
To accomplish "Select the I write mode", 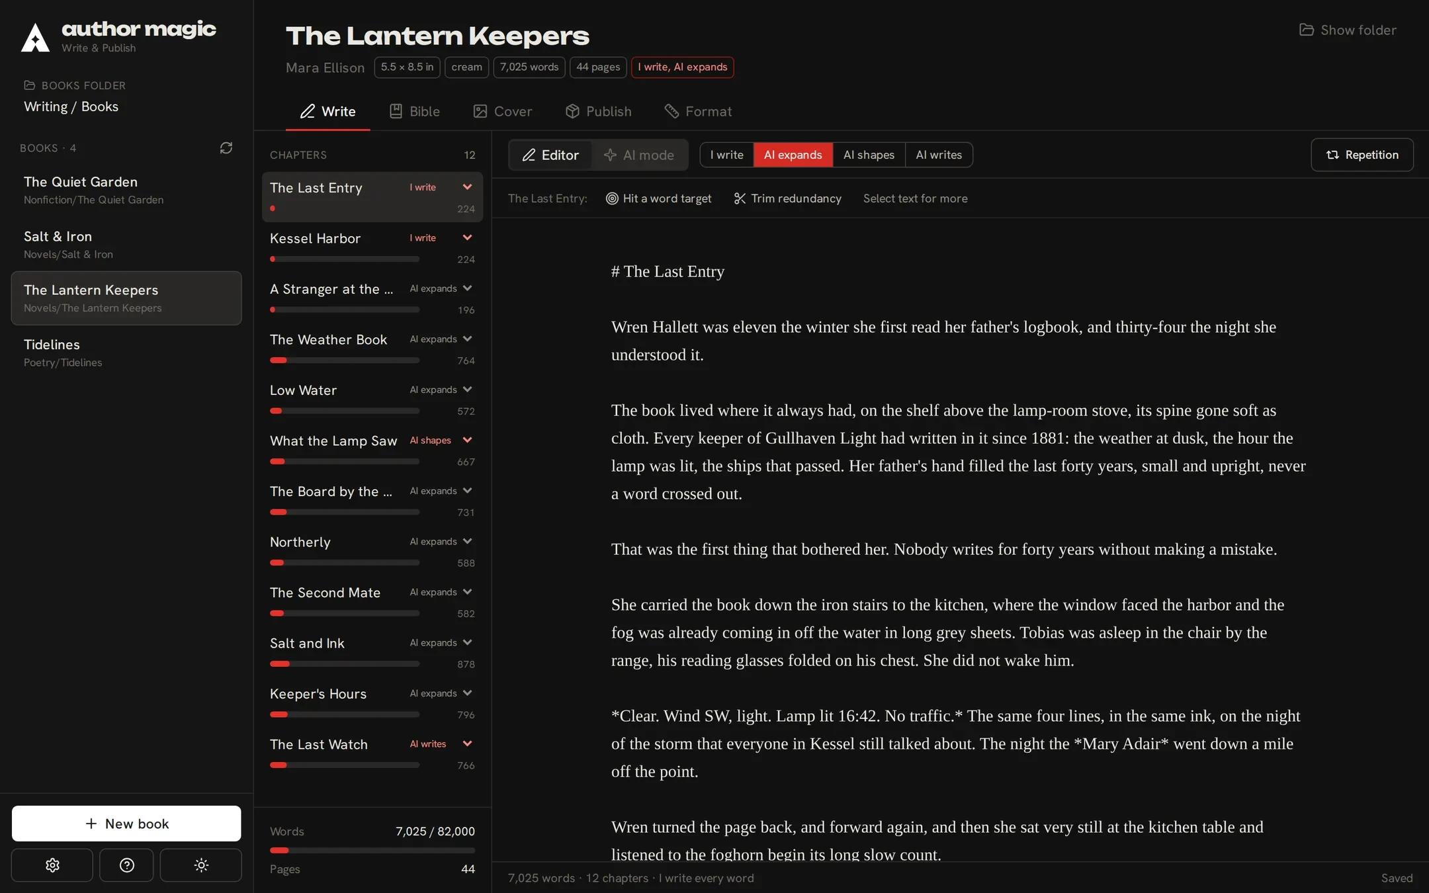I will [726, 155].
